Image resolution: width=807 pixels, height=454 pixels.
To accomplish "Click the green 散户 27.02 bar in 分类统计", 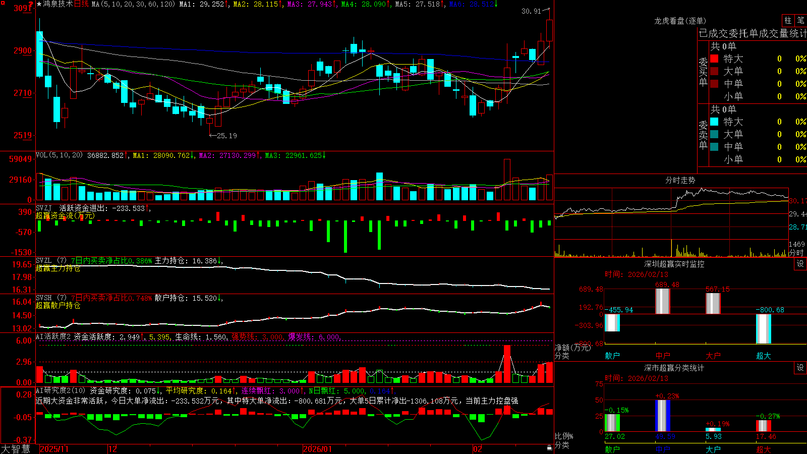I will click(612, 423).
